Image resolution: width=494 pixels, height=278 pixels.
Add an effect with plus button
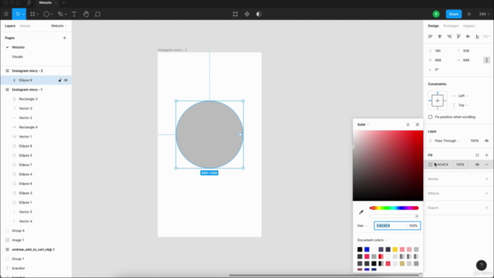pos(487,194)
